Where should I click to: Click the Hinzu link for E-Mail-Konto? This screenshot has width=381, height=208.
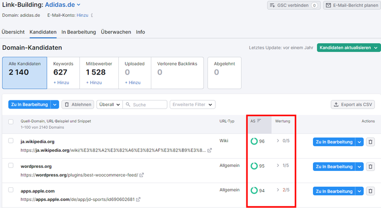click(82, 15)
